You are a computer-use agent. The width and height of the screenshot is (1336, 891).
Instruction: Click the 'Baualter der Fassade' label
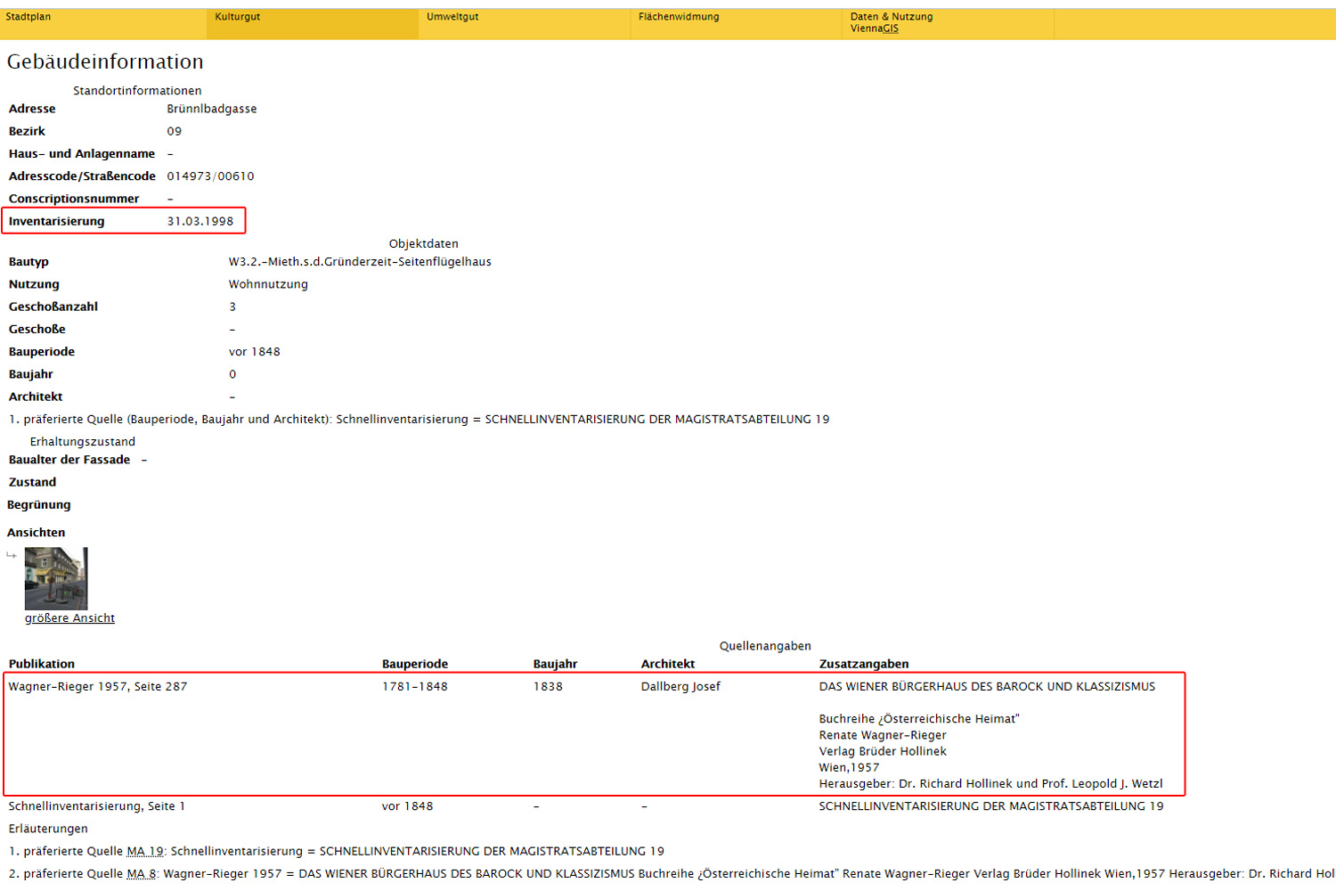click(x=69, y=460)
